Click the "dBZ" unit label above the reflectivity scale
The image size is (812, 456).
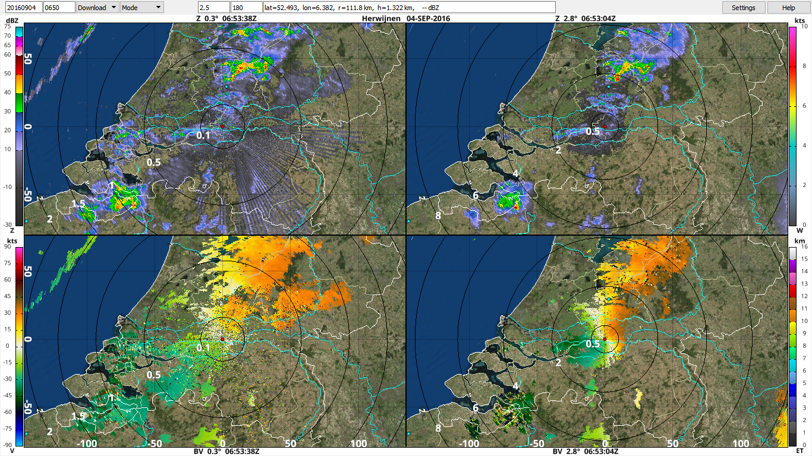11,21
